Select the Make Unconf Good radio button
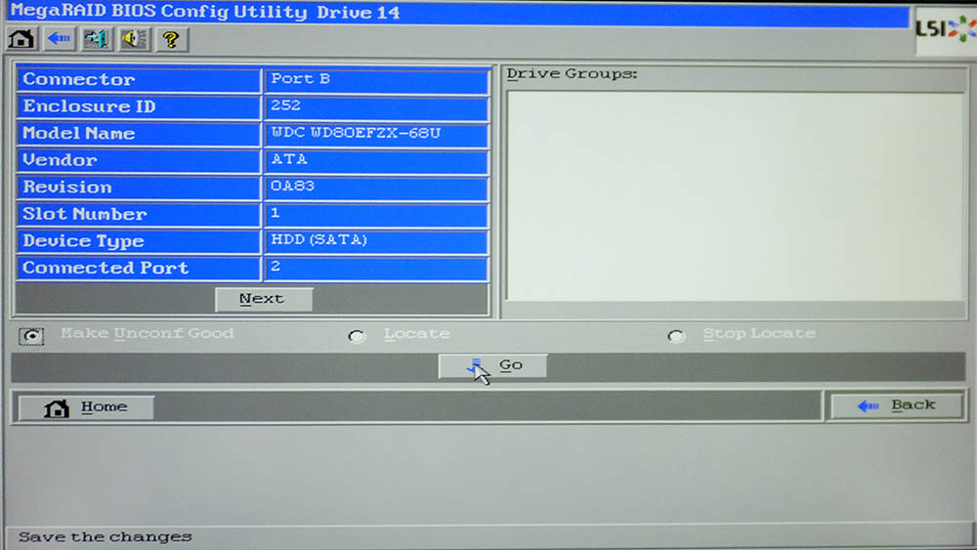Viewport: 977px width, 550px height. coord(31,336)
